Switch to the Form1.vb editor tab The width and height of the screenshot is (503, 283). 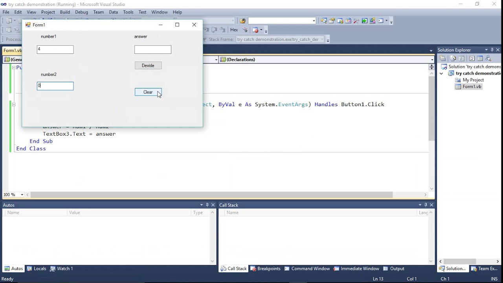(x=12, y=50)
